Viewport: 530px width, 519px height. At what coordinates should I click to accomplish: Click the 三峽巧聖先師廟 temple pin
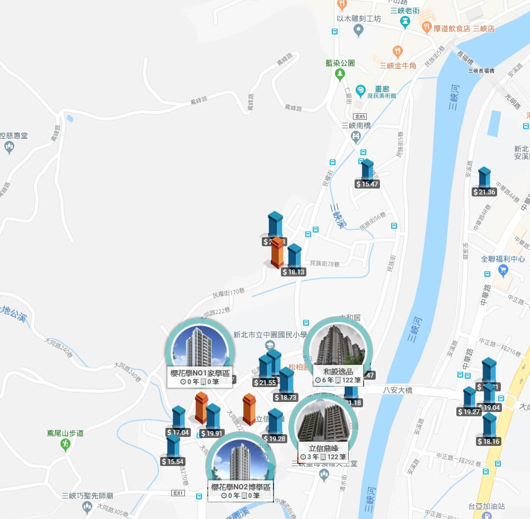(x=87, y=507)
